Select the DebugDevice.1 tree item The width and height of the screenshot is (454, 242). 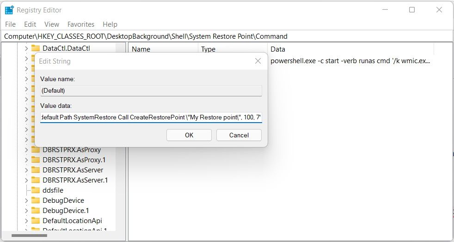pos(66,210)
